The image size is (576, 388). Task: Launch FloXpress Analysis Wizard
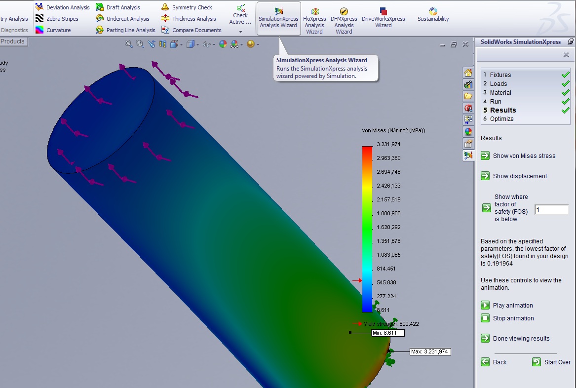(x=314, y=21)
